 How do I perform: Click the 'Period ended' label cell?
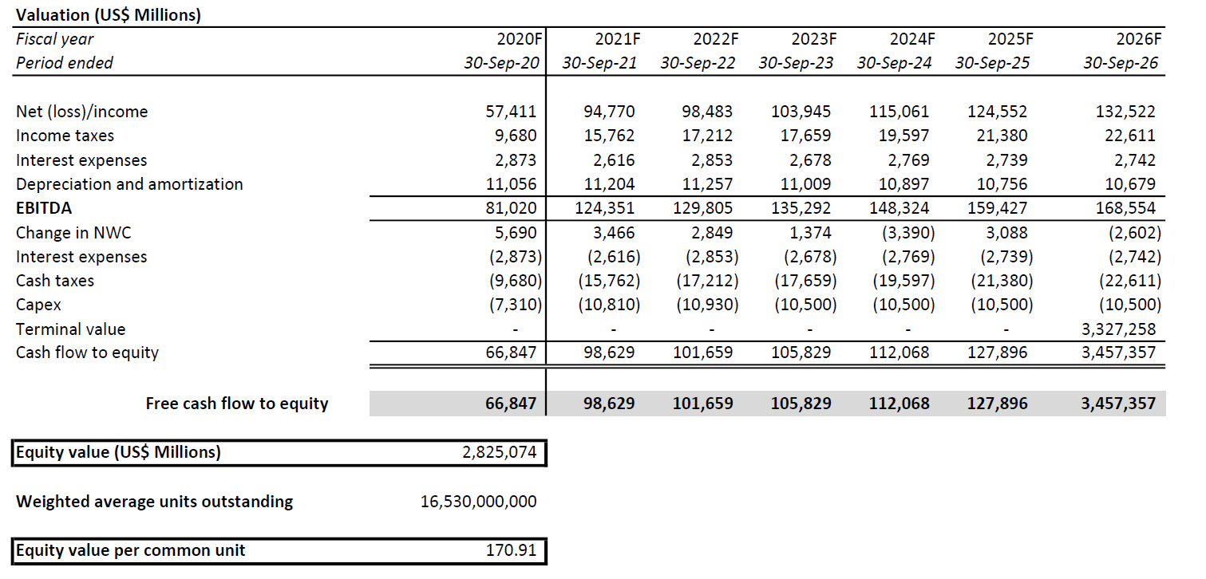coord(65,62)
